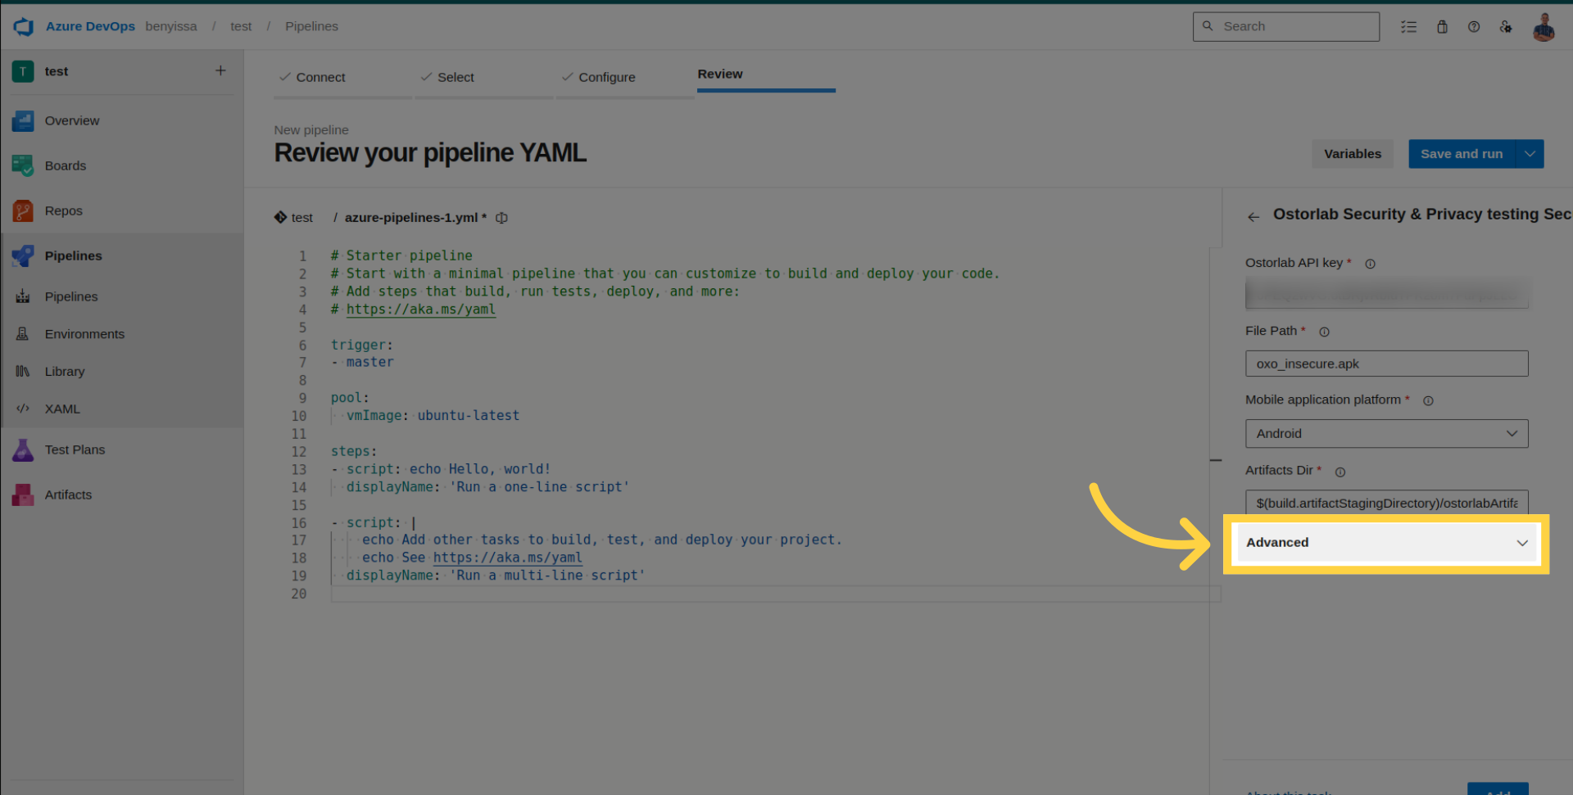Click 'trigger:' on line 6
This screenshot has width=1573, height=795.
(x=361, y=345)
